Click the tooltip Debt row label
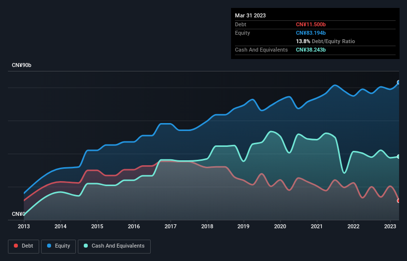The image size is (407, 261). tap(240, 24)
